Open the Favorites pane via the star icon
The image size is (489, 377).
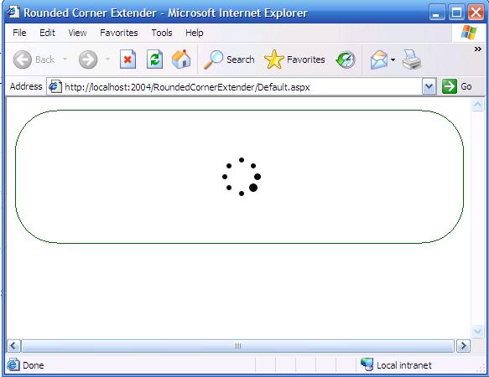tap(273, 59)
